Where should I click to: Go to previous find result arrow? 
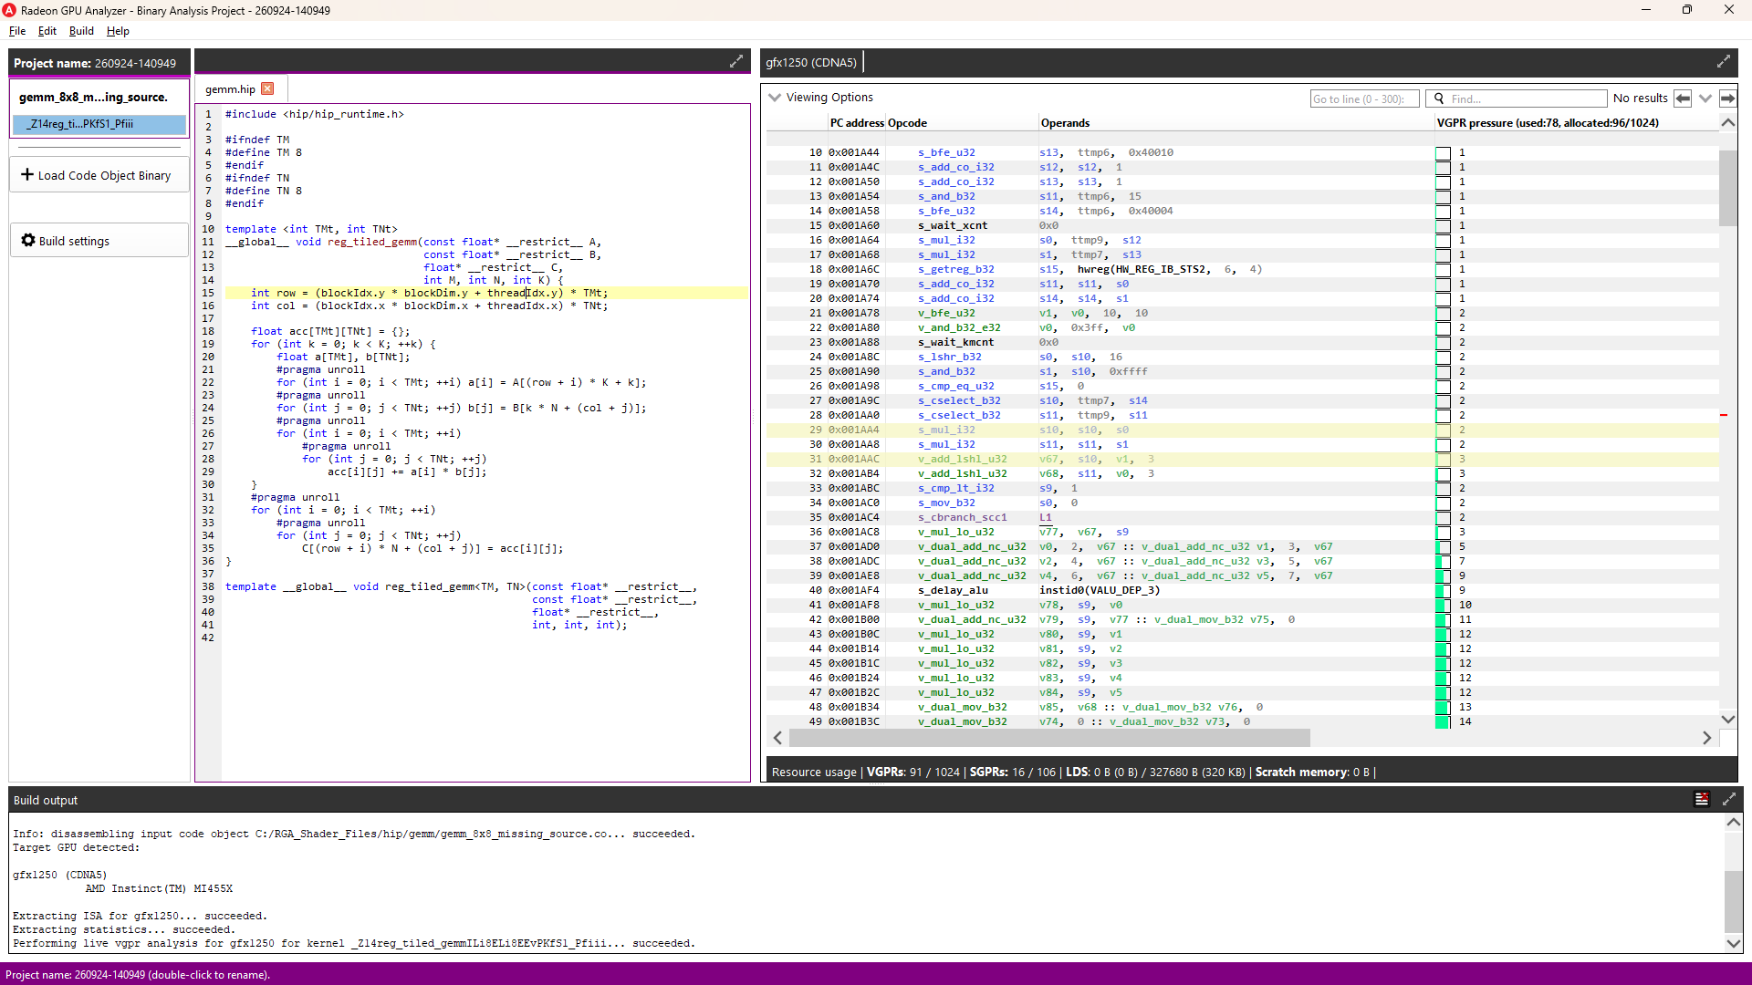pos(1683,98)
